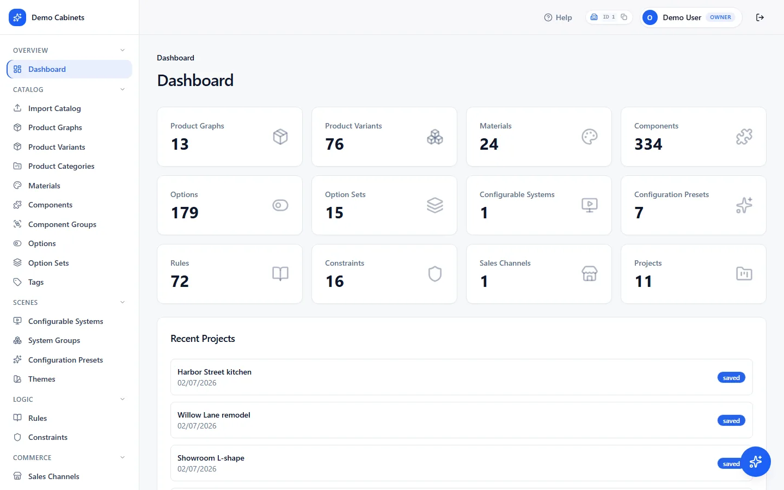Image resolution: width=784 pixels, height=490 pixels.
Task: Copy the ID 1 organization badge
Action: tap(624, 17)
